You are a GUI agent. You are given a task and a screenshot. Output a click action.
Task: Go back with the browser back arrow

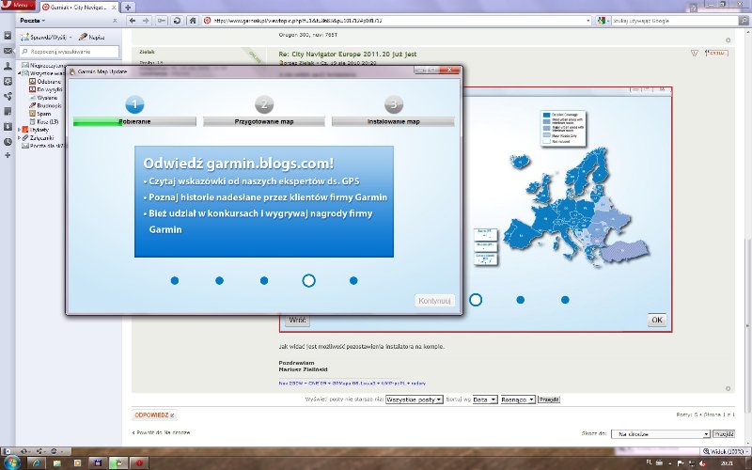pyautogui.click(x=133, y=21)
